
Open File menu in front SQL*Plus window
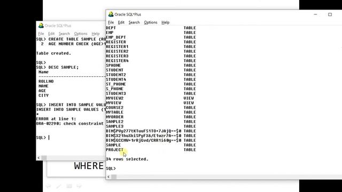coord(111,22)
